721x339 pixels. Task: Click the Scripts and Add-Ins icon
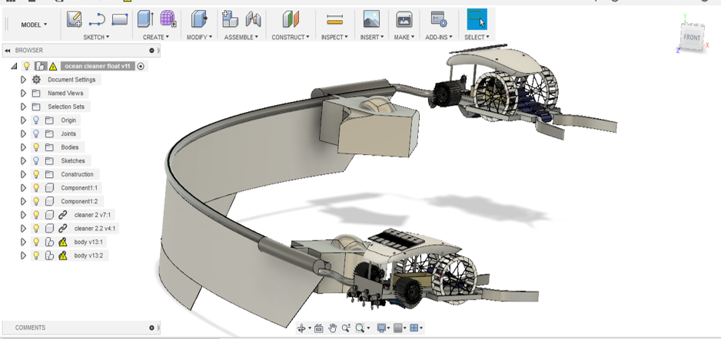pyautogui.click(x=439, y=19)
